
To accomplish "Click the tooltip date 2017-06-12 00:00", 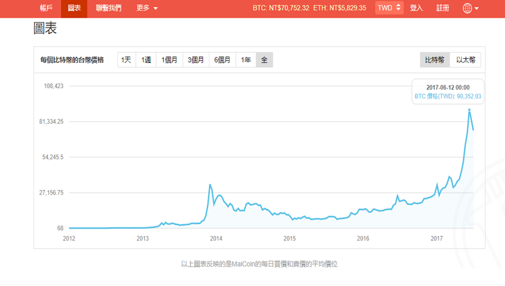I will pos(448,88).
